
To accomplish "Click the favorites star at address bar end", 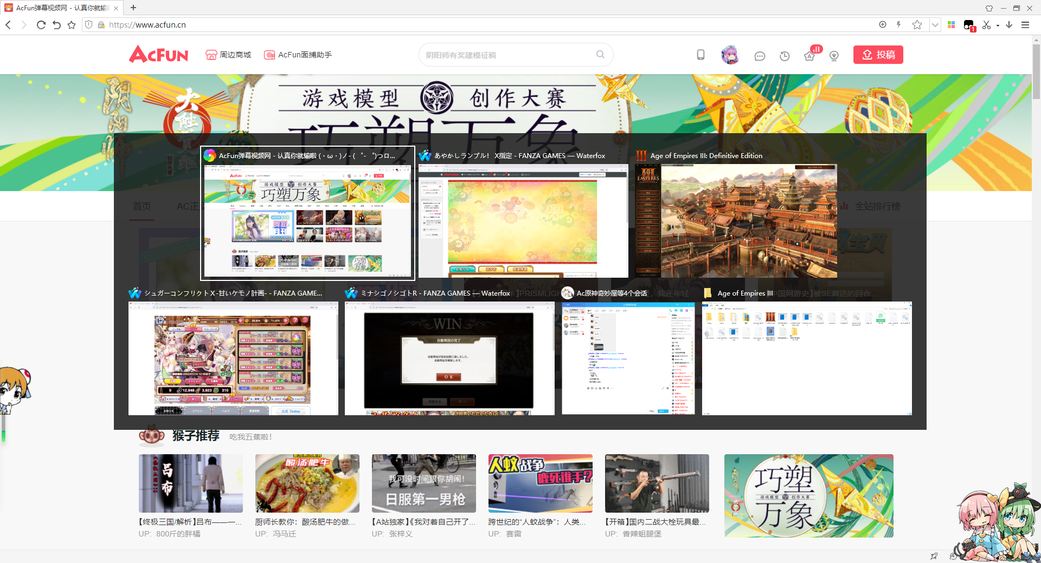I will pos(917,25).
